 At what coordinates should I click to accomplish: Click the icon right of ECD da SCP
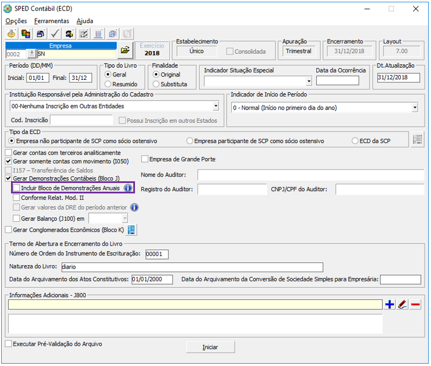417,140
